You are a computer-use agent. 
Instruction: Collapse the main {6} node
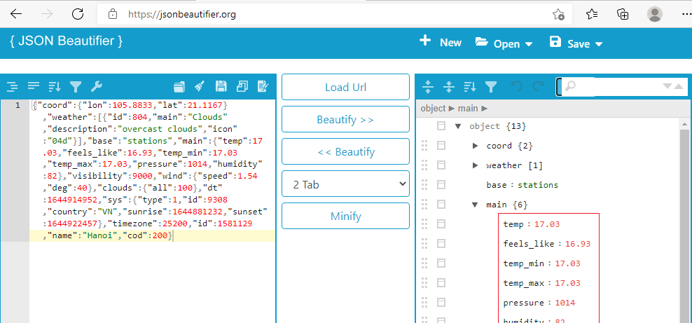click(x=476, y=205)
